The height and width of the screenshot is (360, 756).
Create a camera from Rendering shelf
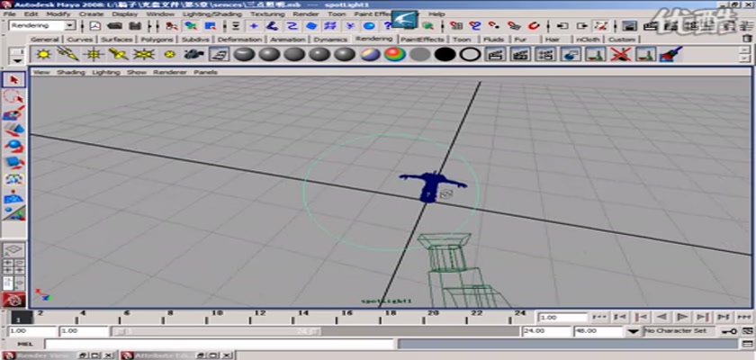click(193, 54)
